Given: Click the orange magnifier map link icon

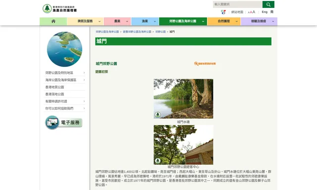Looking at the screenshot, I should [196, 64].
